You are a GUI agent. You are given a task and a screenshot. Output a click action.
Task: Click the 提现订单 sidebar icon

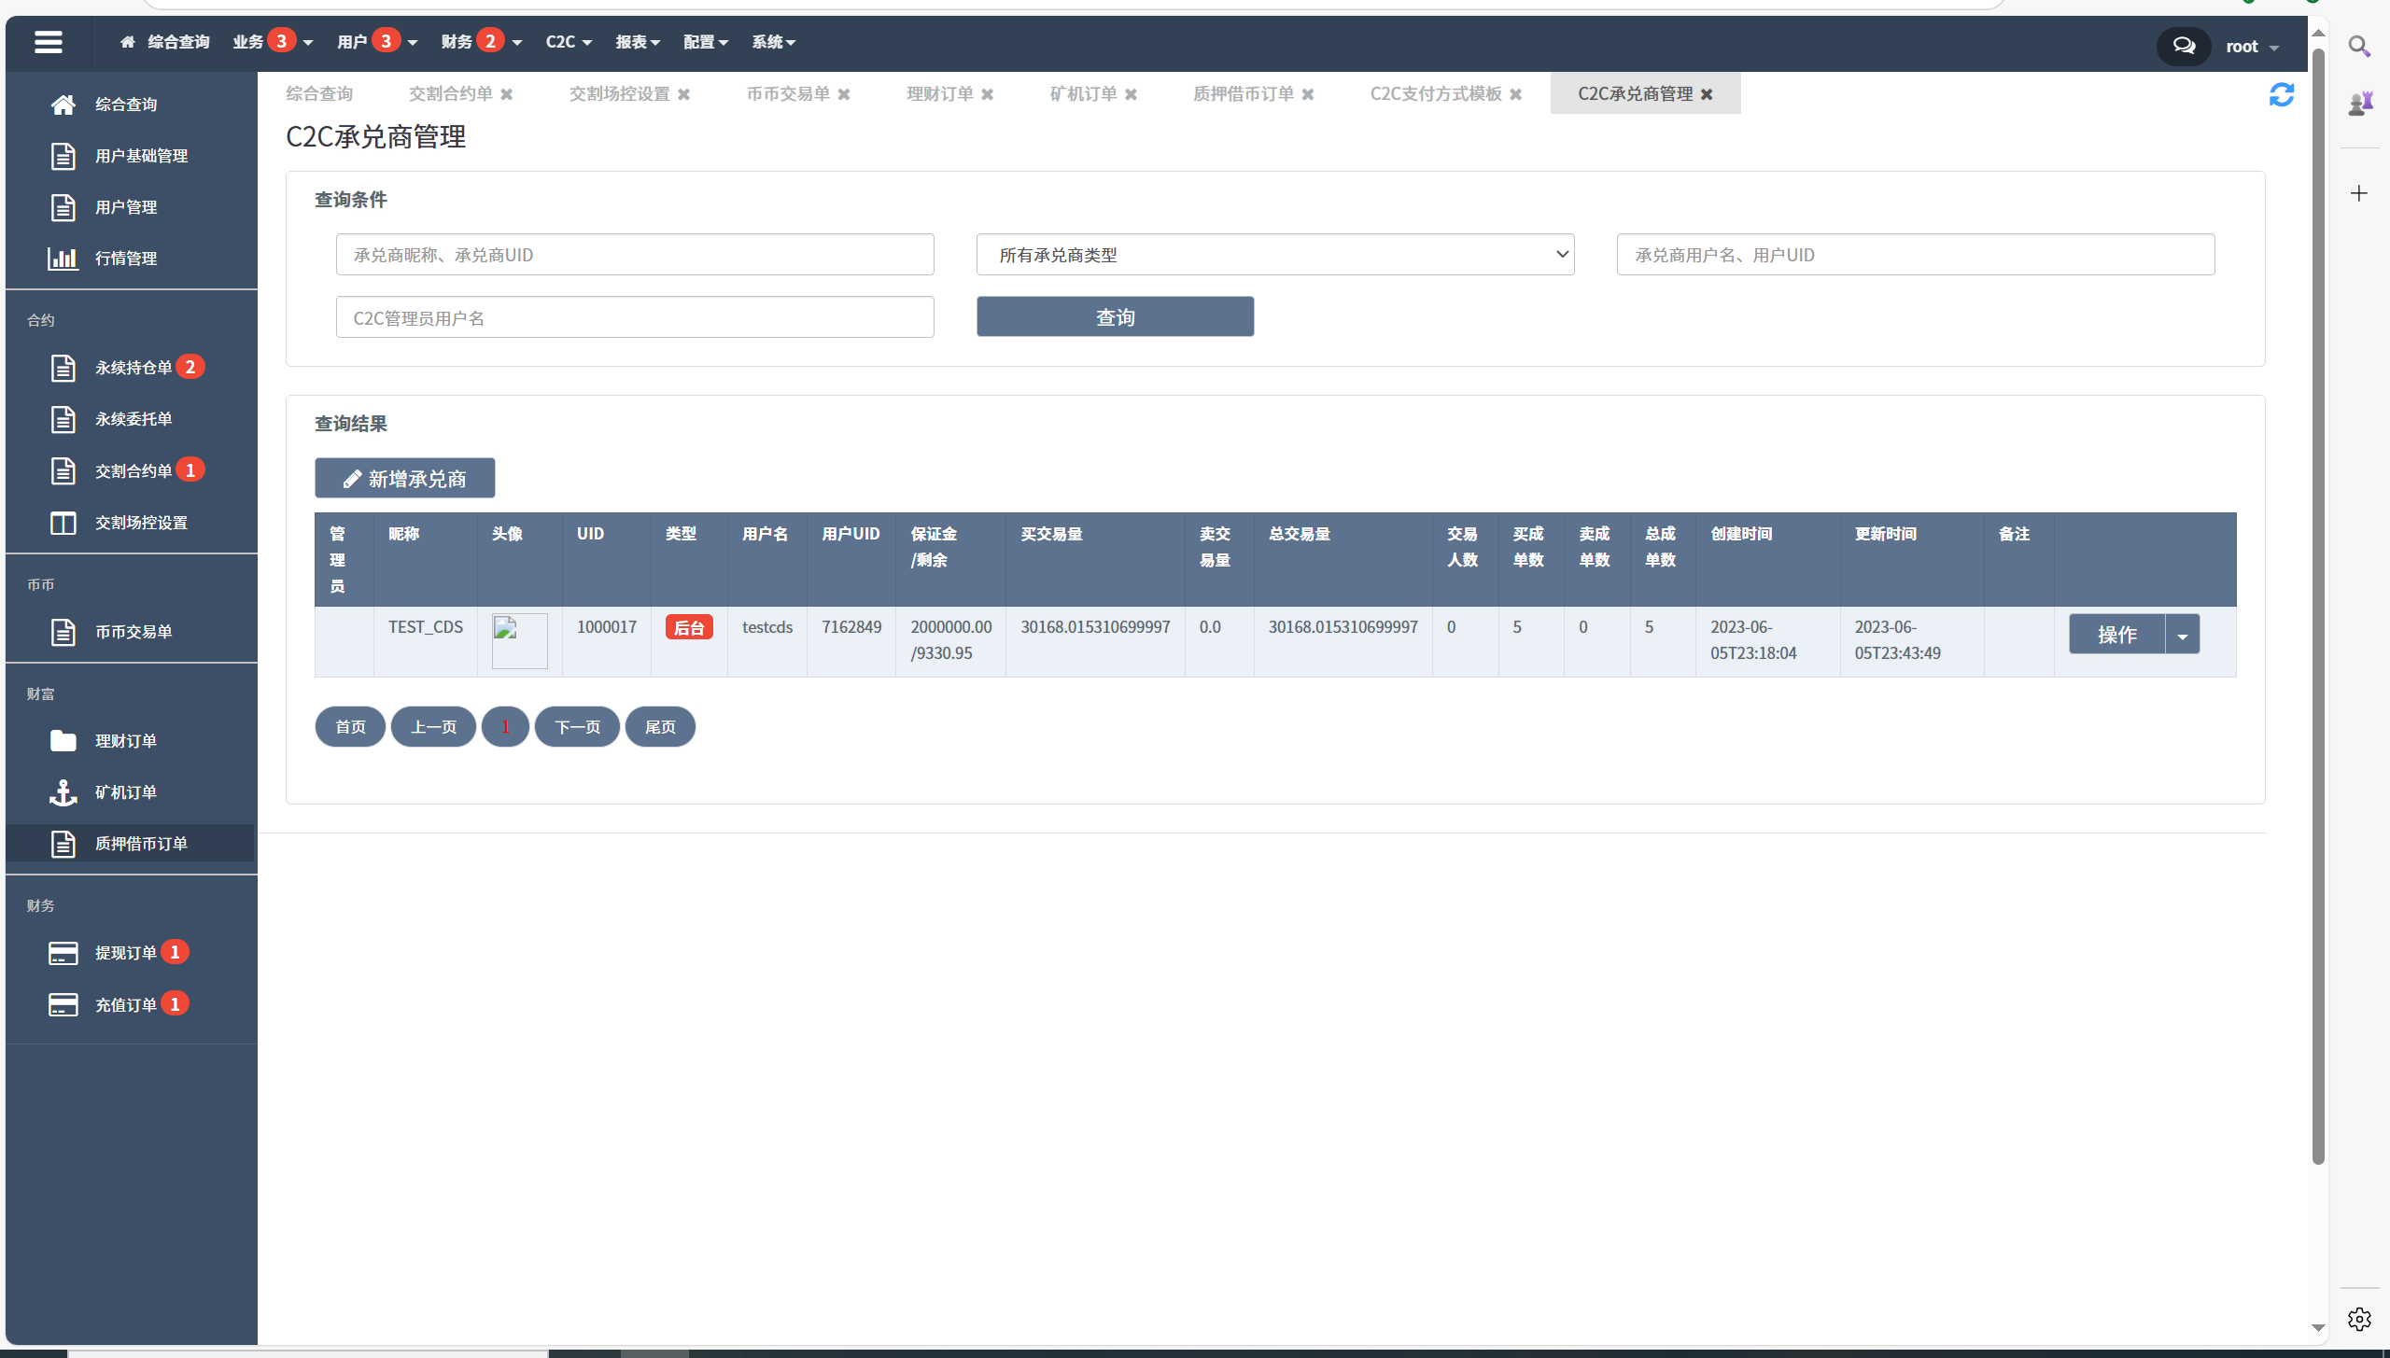point(61,951)
